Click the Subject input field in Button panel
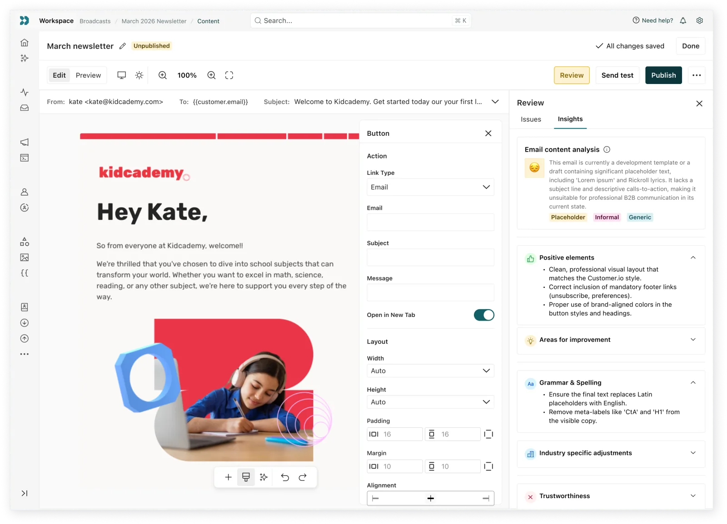This screenshot has width=727, height=524. (x=430, y=257)
